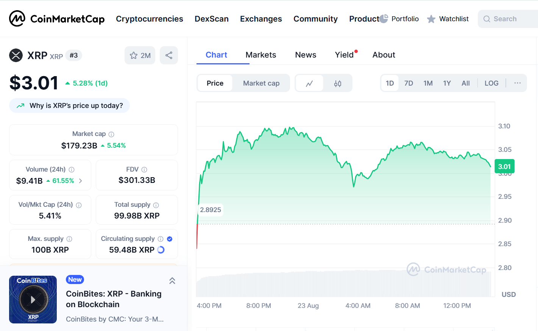Click the search magnifier icon
538x331 pixels.
point(487,19)
